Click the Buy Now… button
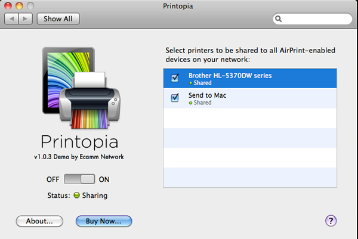358x239 pixels. tap(104, 221)
